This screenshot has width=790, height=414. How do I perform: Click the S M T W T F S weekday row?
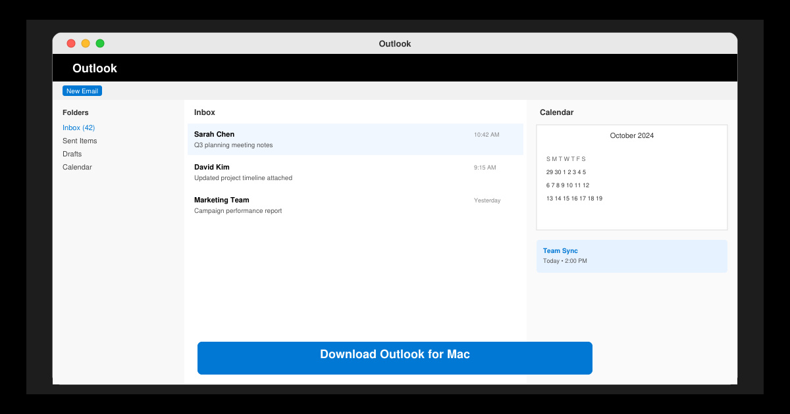[566, 159]
